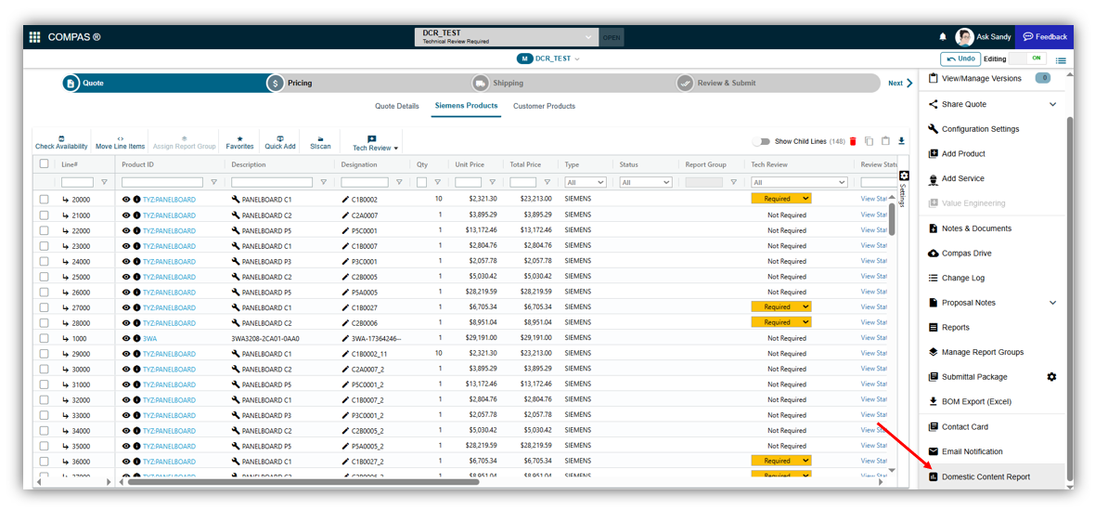Check the box for line 31000

tap(45, 384)
